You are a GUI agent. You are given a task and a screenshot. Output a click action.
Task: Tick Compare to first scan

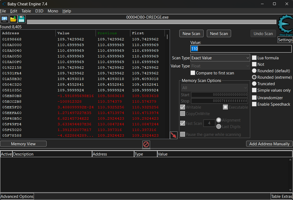click(x=193, y=73)
